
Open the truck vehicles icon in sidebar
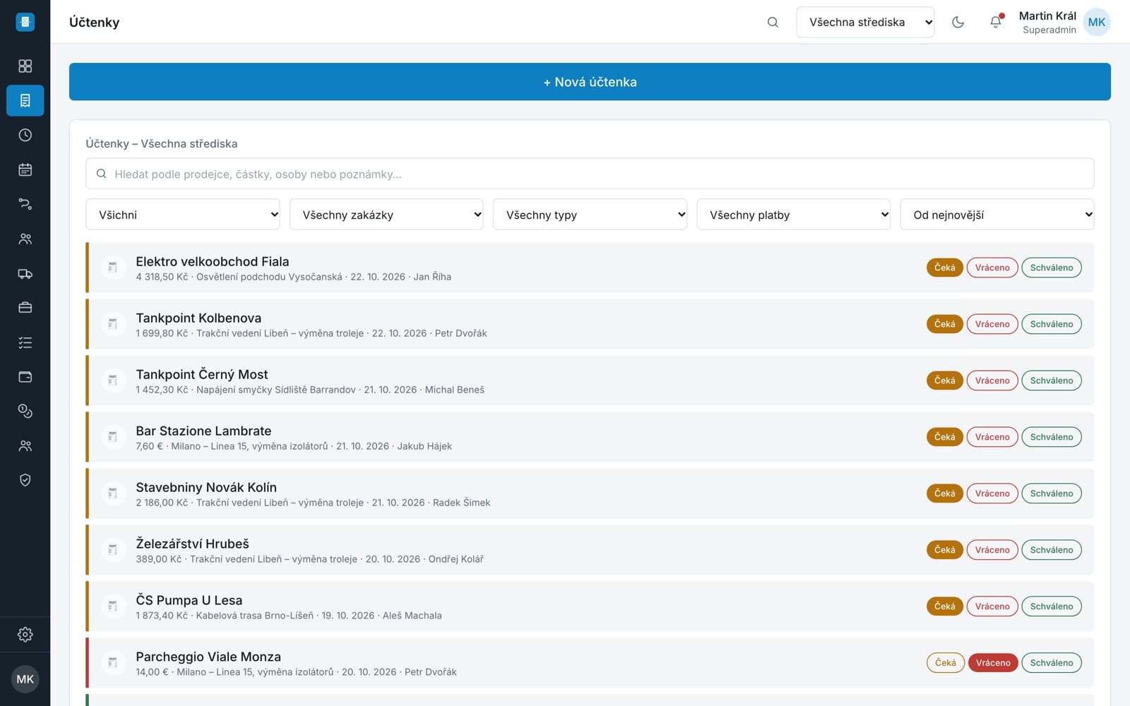point(25,273)
